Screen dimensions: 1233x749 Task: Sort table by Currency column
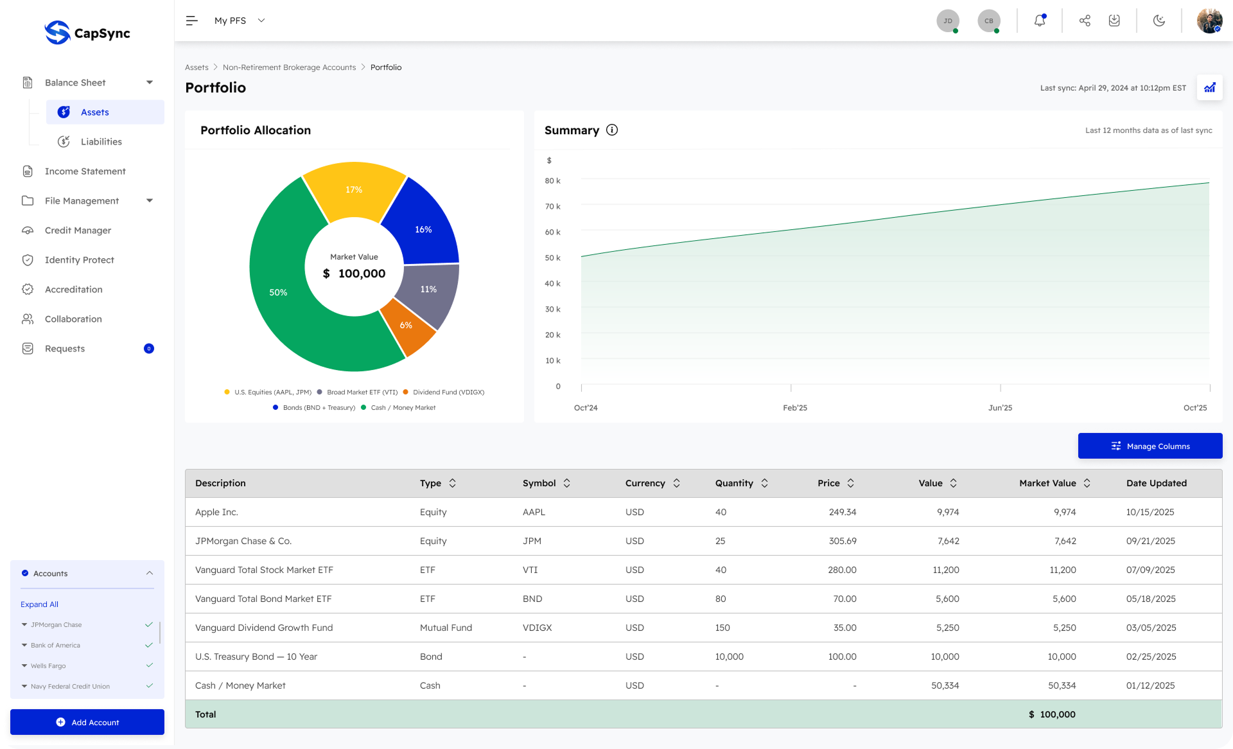click(676, 483)
